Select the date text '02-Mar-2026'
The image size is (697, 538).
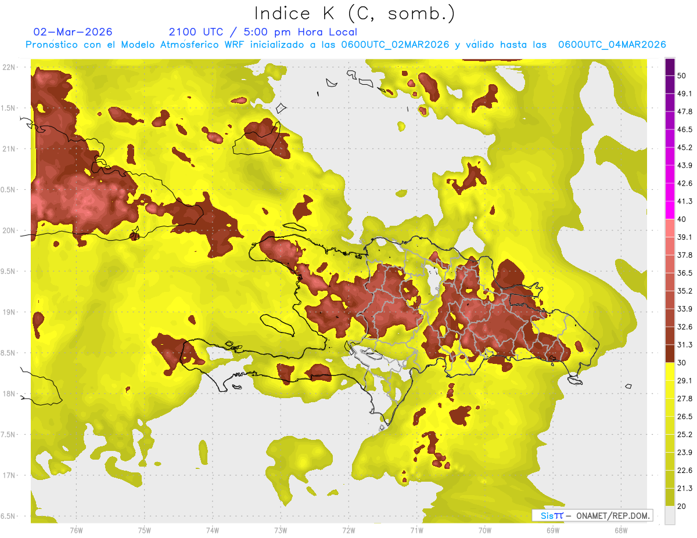(x=73, y=32)
